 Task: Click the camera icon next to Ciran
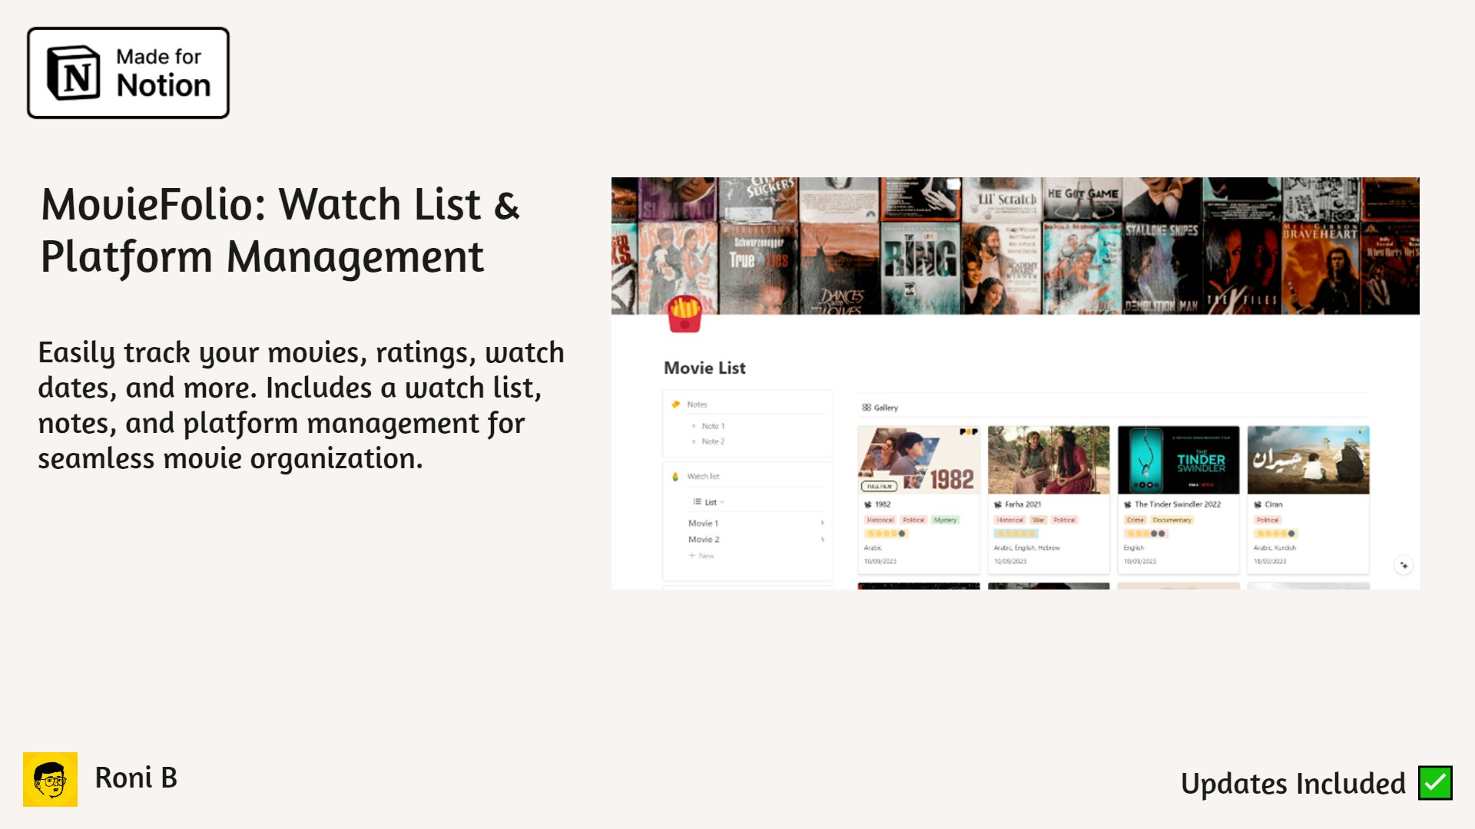click(x=1258, y=504)
